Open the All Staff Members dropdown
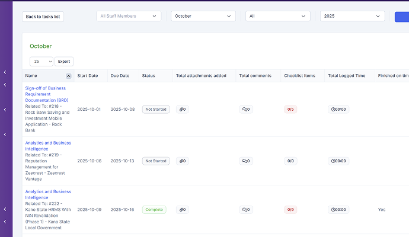The image size is (409, 237). point(129,17)
